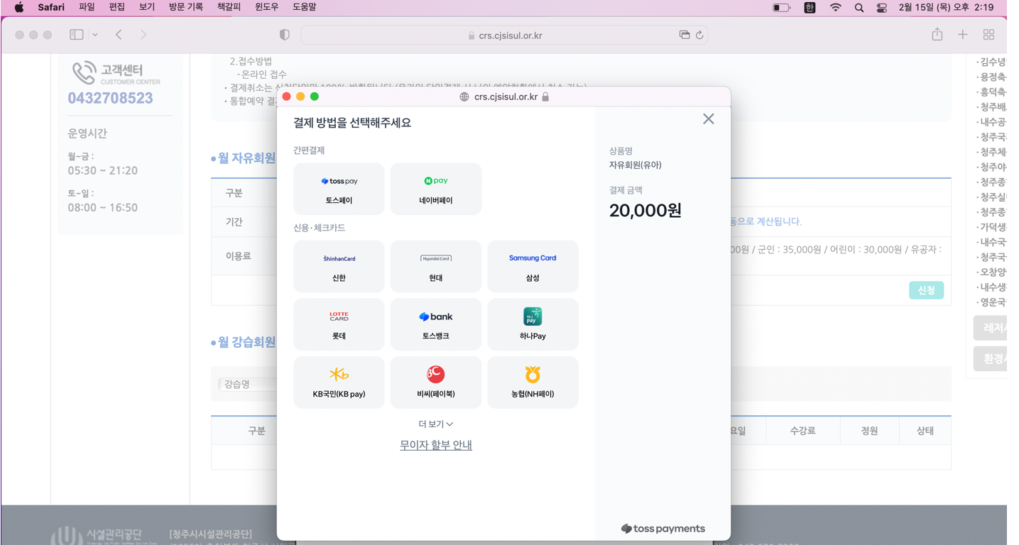1019x545 pixels.
Task: Click the lock icon in payment popup title
Action: tap(545, 97)
